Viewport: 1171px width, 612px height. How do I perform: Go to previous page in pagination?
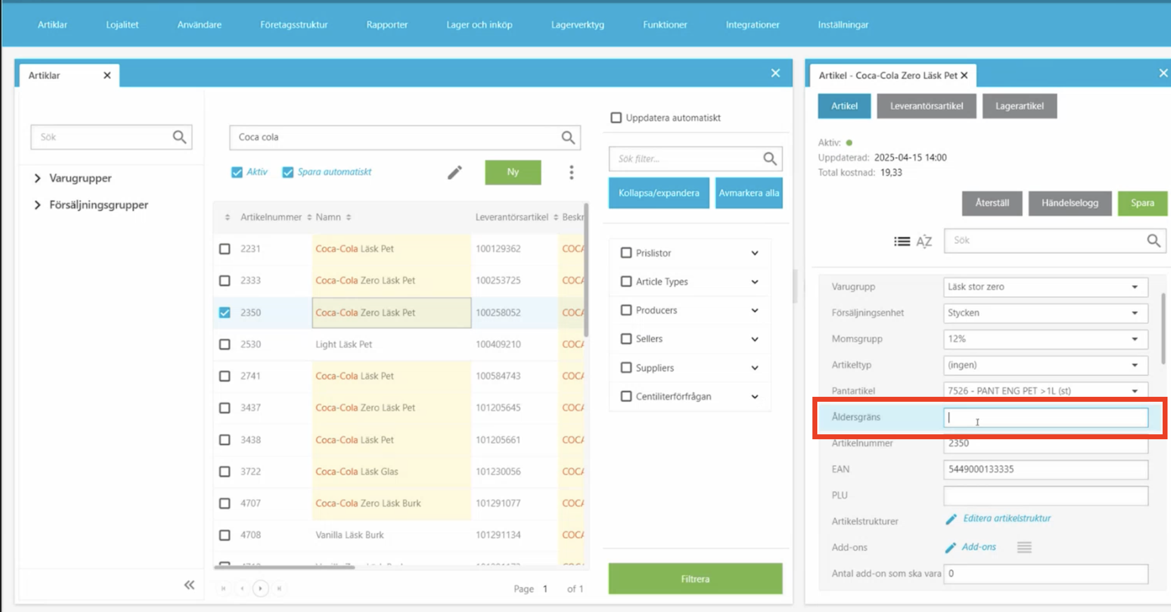tap(242, 588)
